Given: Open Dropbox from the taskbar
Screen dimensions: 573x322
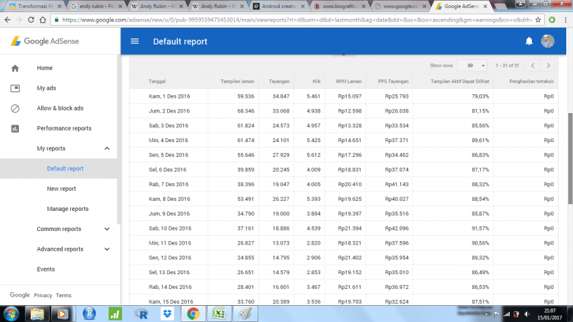Looking at the screenshot, I should pyautogui.click(x=167, y=314).
